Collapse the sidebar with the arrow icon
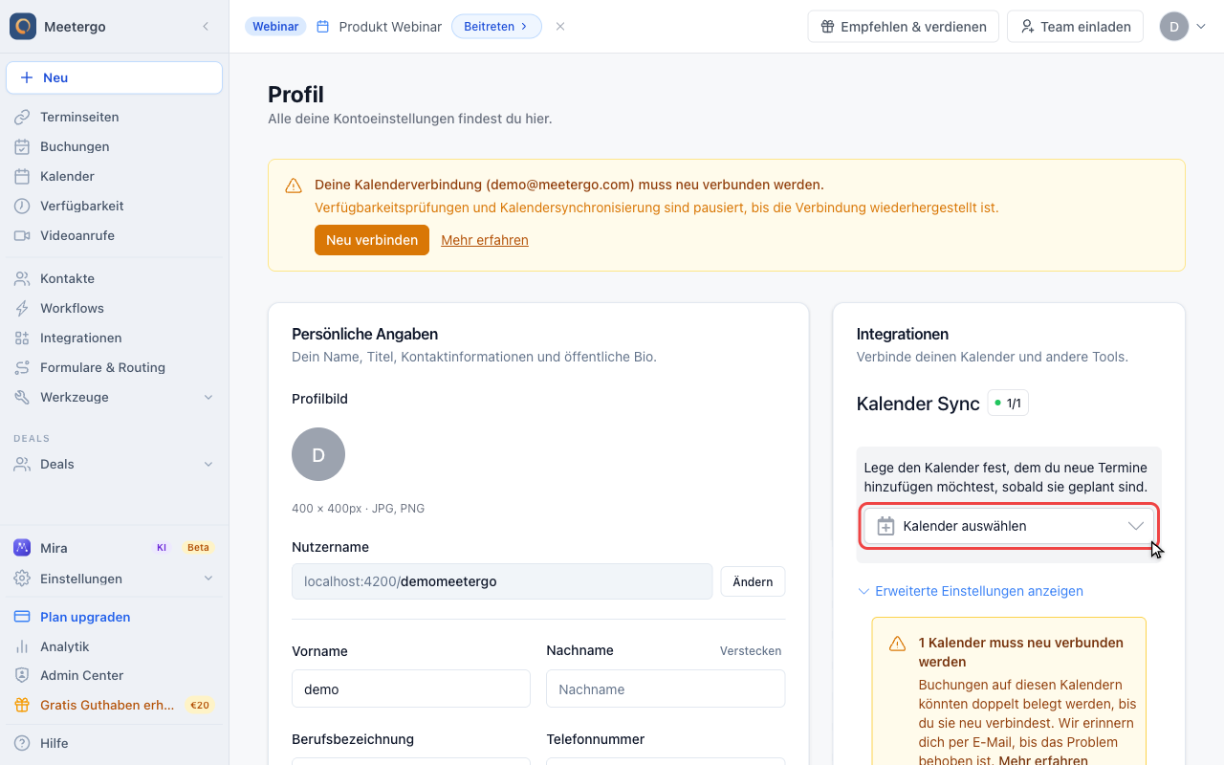This screenshot has width=1224, height=765. tap(206, 27)
